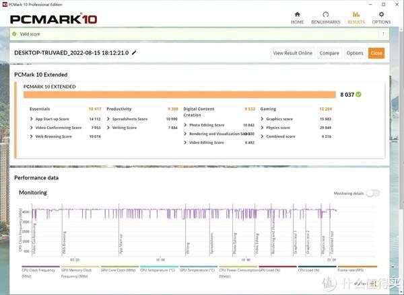
Task: Click the pencil icon to rename result
Action: tap(134, 52)
